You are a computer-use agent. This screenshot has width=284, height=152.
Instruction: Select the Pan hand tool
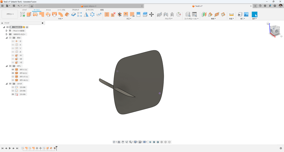click(x=123, y=142)
